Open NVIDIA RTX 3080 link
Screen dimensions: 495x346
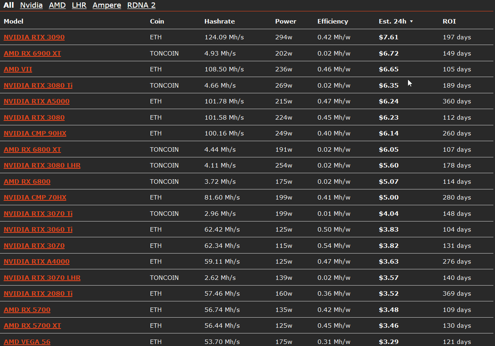pos(34,117)
